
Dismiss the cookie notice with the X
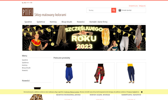142,92
